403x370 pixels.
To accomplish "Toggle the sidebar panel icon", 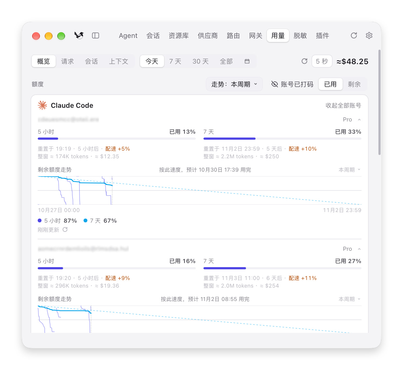I will (x=96, y=35).
